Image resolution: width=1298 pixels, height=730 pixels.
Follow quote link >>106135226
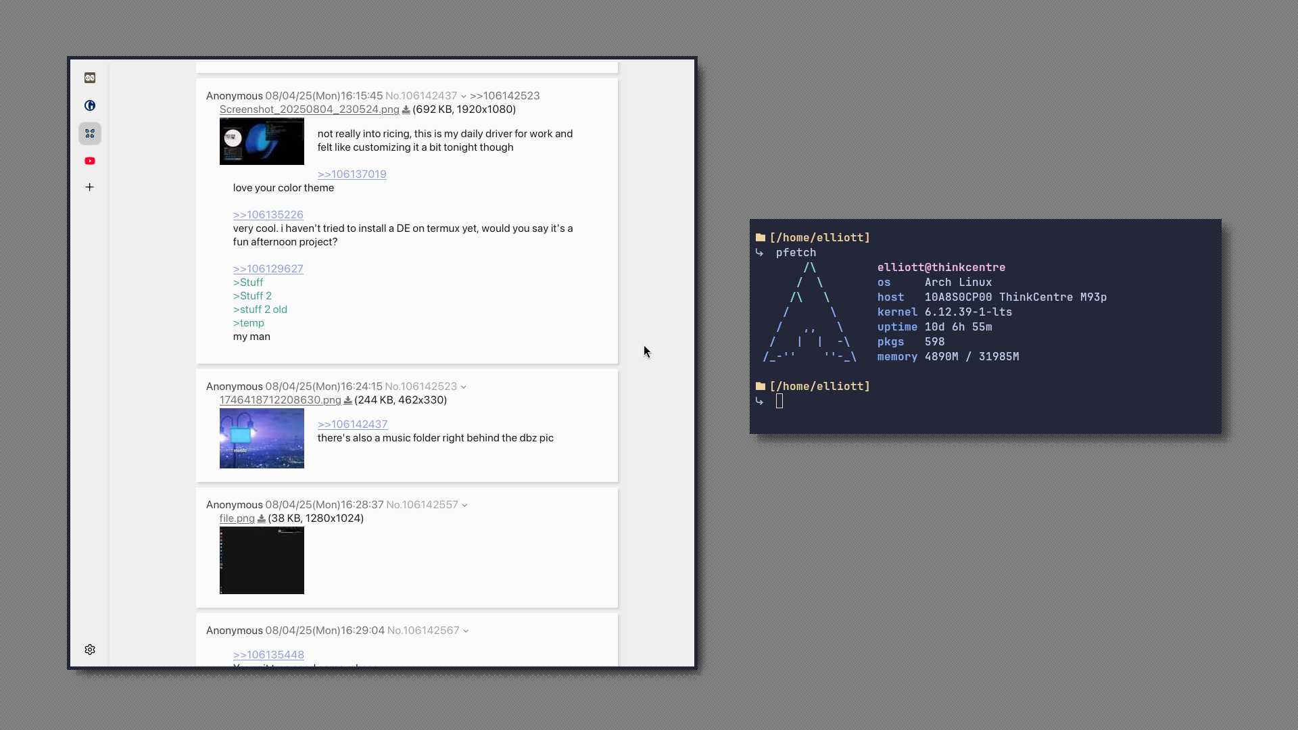click(x=268, y=215)
